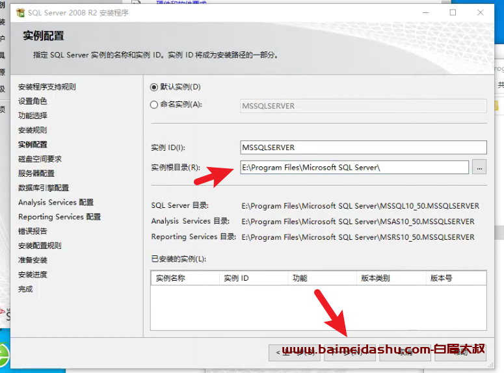The height and width of the screenshot is (373, 504).
Task: Select the 数据库引擎配置 step in sidebar
Action: point(44,188)
